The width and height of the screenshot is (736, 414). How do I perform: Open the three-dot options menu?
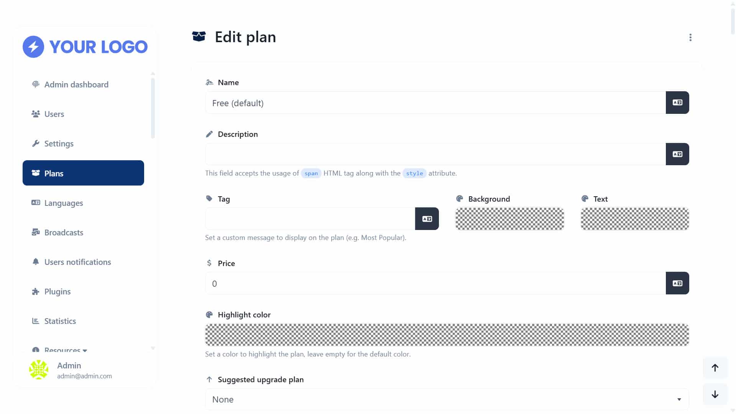point(690,37)
